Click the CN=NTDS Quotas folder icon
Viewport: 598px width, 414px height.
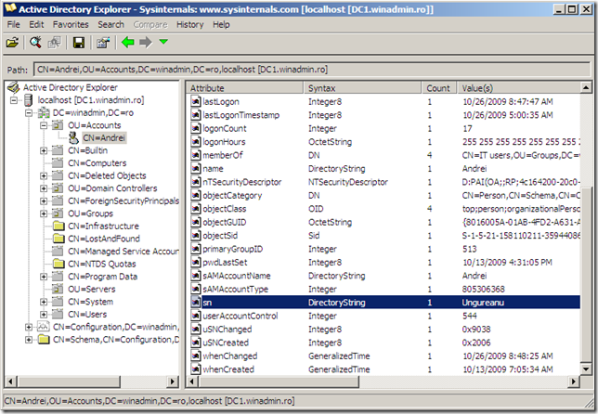pos(58,264)
